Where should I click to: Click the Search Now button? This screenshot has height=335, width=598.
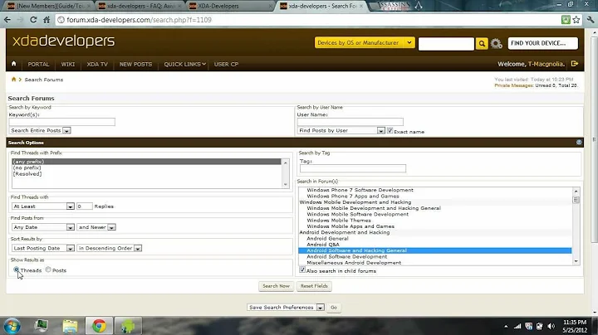tap(276, 286)
